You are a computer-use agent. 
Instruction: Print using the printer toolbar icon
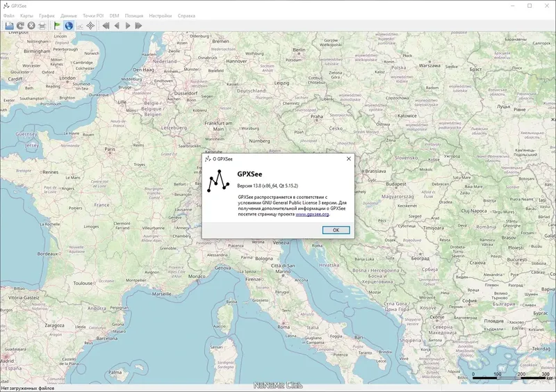[x=42, y=26]
